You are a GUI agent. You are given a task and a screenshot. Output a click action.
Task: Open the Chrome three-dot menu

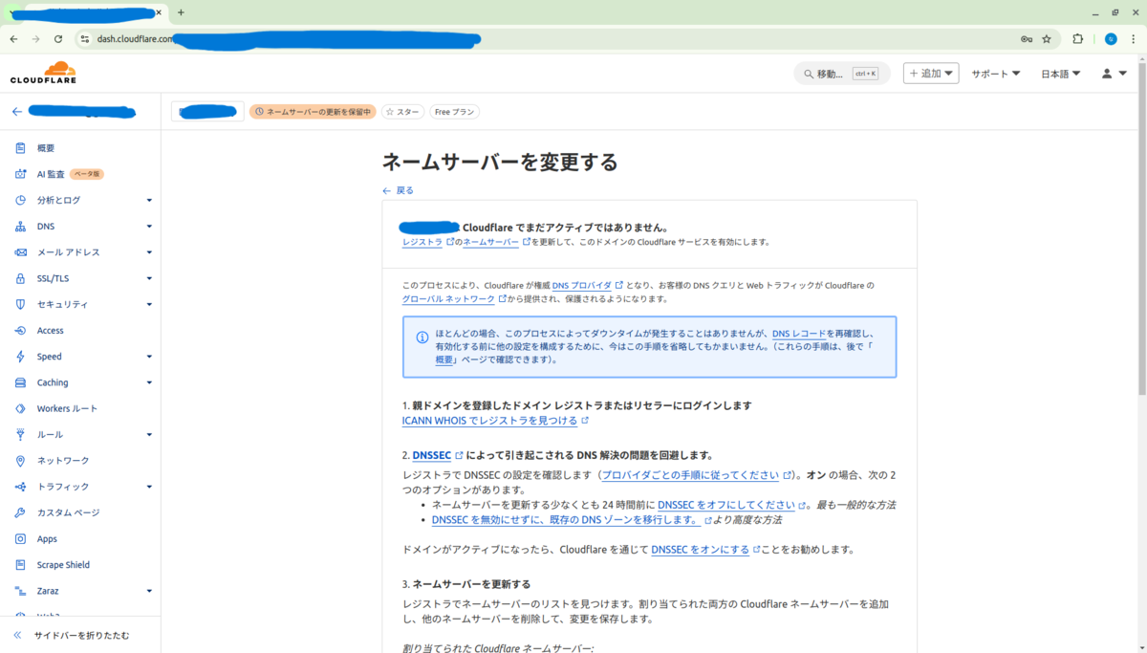pyautogui.click(x=1134, y=39)
